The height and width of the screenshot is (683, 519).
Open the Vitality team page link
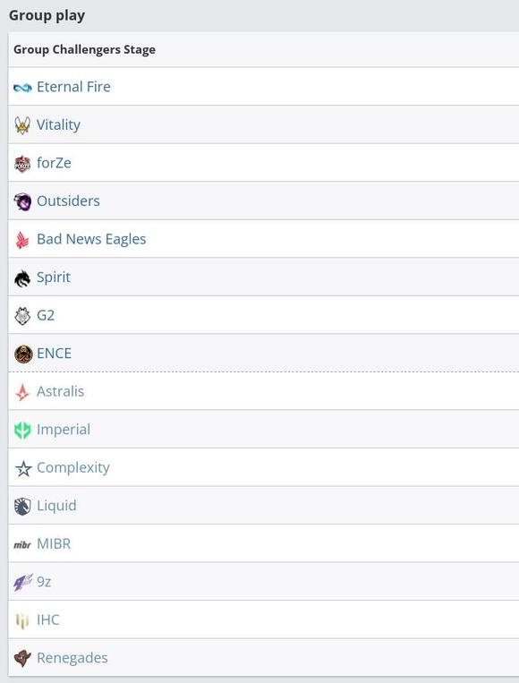click(x=58, y=125)
